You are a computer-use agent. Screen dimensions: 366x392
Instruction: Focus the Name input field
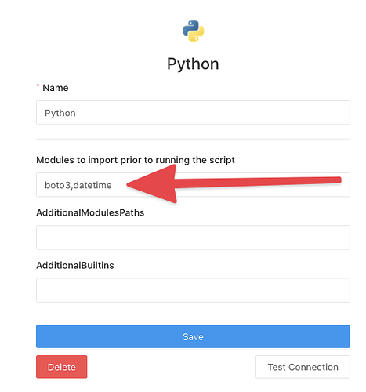tap(193, 113)
